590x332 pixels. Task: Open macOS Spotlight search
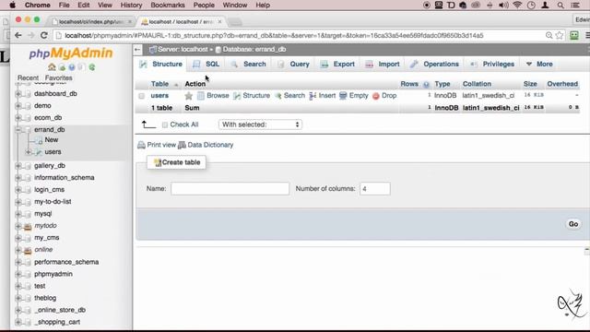(560, 6)
